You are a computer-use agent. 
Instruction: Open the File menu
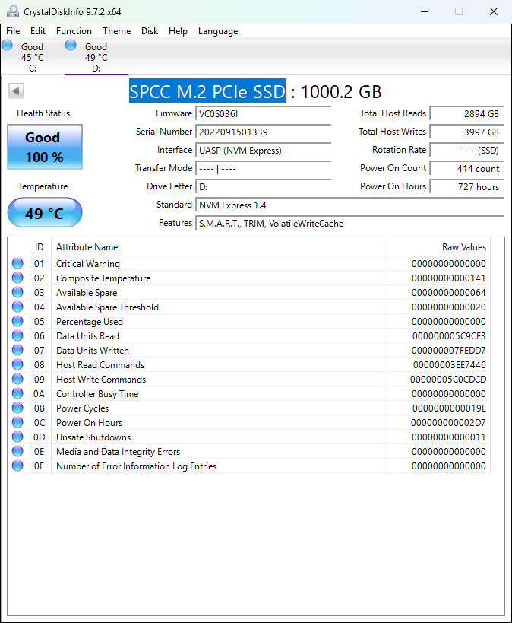click(13, 31)
